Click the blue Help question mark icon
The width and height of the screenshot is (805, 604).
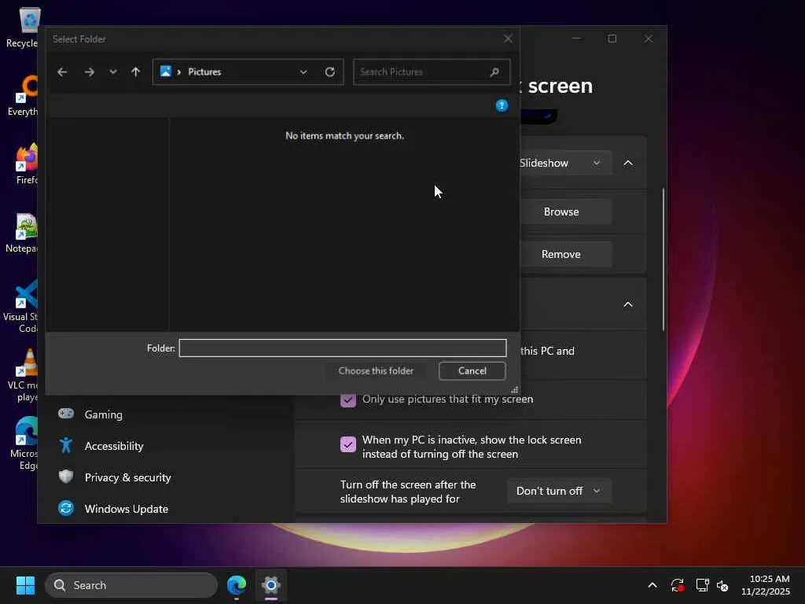click(502, 105)
